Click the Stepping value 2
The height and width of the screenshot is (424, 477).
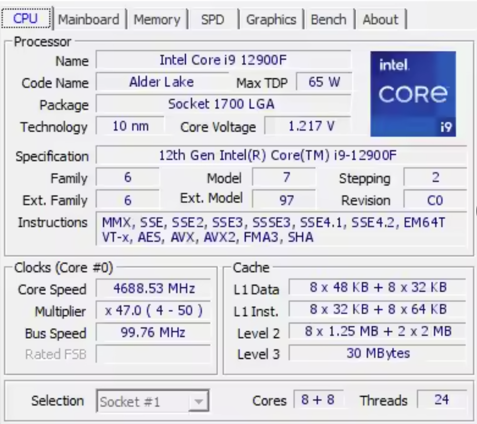[x=435, y=177]
